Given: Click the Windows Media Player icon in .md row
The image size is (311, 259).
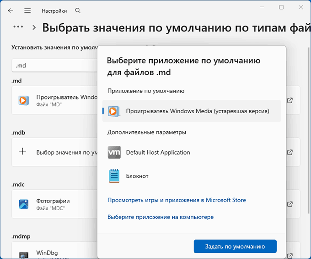Looking at the screenshot, I should tap(24, 100).
